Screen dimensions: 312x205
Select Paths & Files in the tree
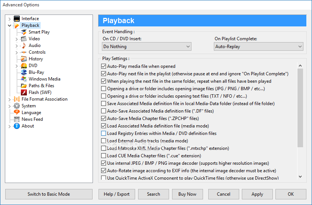click(x=41, y=86)
